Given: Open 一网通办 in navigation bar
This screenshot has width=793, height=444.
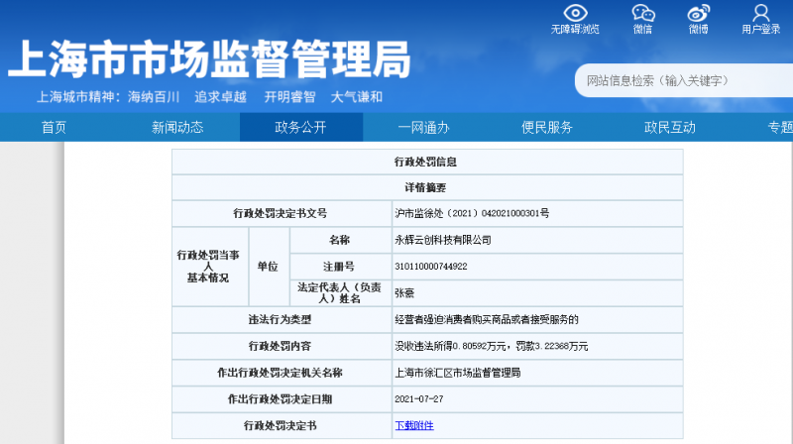Looking at the screenshot, I should pyautogui.click(x=424, y=127).
